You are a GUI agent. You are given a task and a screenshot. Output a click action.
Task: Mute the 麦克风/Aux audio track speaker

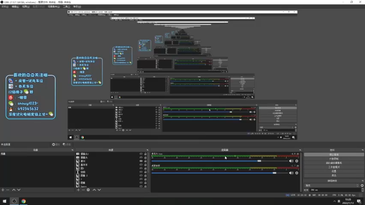(x=291, y=161)
